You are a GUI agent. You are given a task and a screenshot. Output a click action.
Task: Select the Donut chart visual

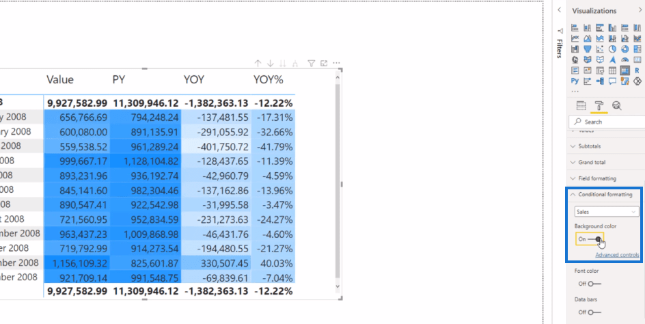625,49
